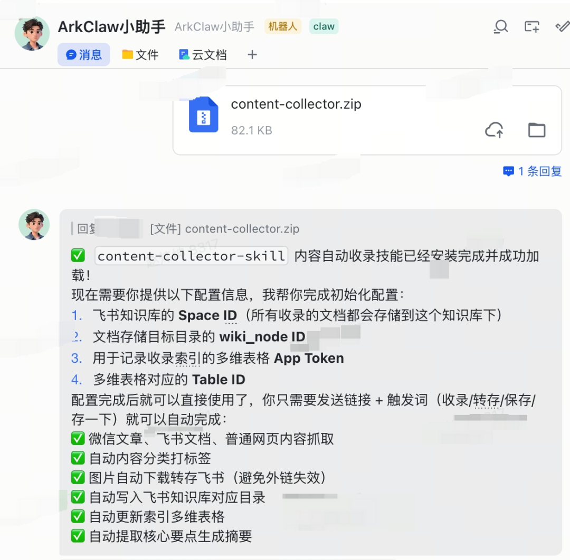The width and height of the screenshot is (570, 560).
Task: Click the blue zip file icon
Action: (204, 114)
